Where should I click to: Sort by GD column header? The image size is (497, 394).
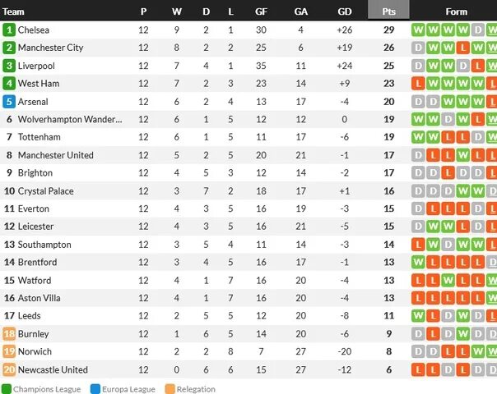[345, 11]
